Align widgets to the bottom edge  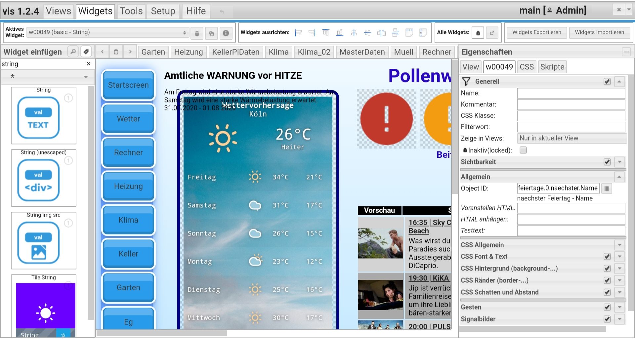click(340, 32)
